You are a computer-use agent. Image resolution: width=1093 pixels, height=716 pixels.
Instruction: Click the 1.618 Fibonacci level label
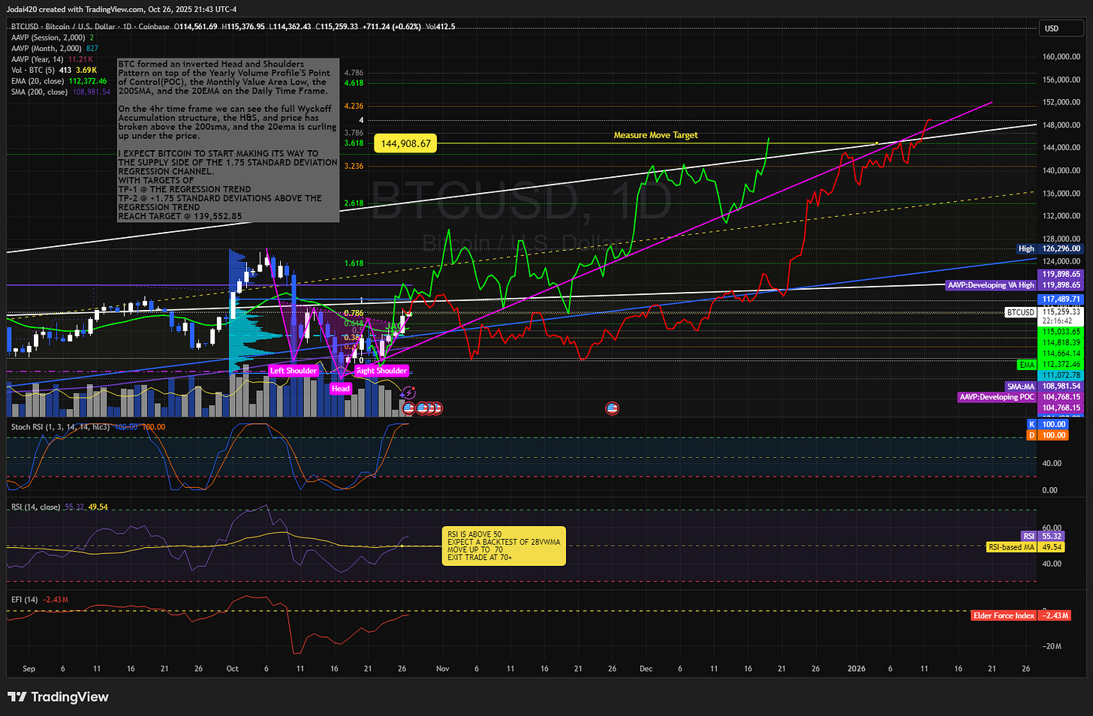pos(354,263)
